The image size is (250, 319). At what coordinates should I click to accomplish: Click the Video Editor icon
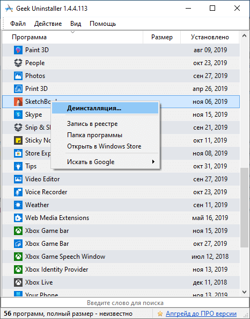click(x=18, y=179)
